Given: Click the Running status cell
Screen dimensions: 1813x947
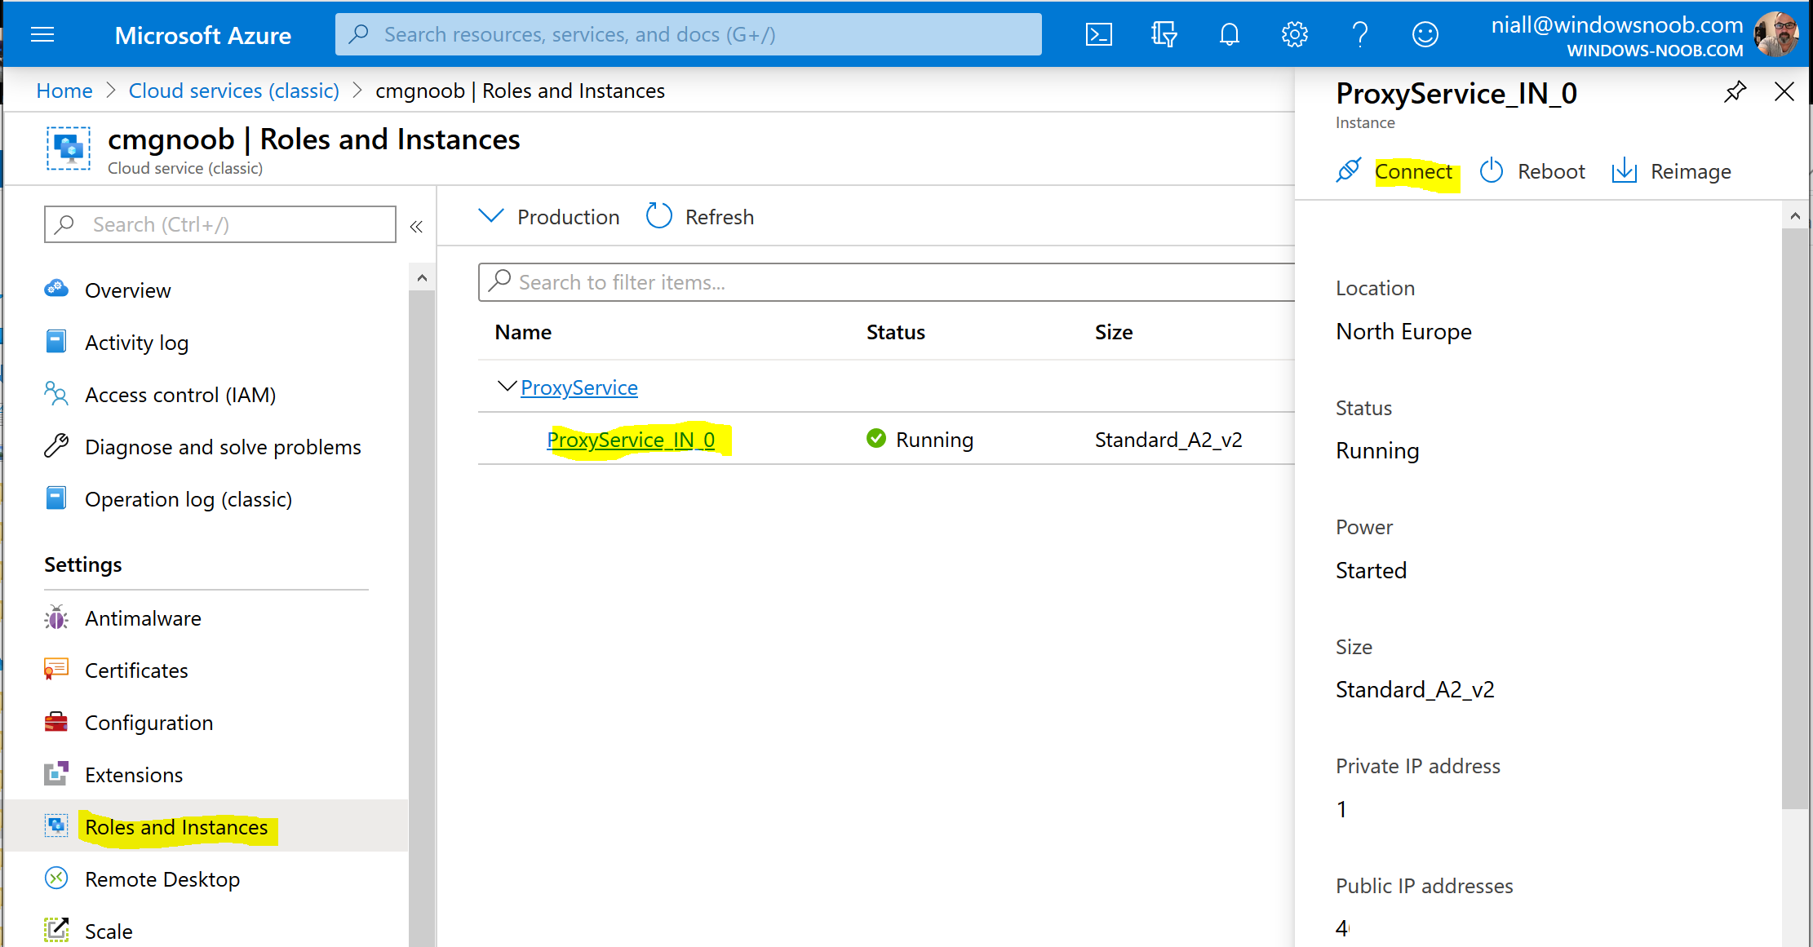Looking at the screenshot, I should click(x=920, y=440).
